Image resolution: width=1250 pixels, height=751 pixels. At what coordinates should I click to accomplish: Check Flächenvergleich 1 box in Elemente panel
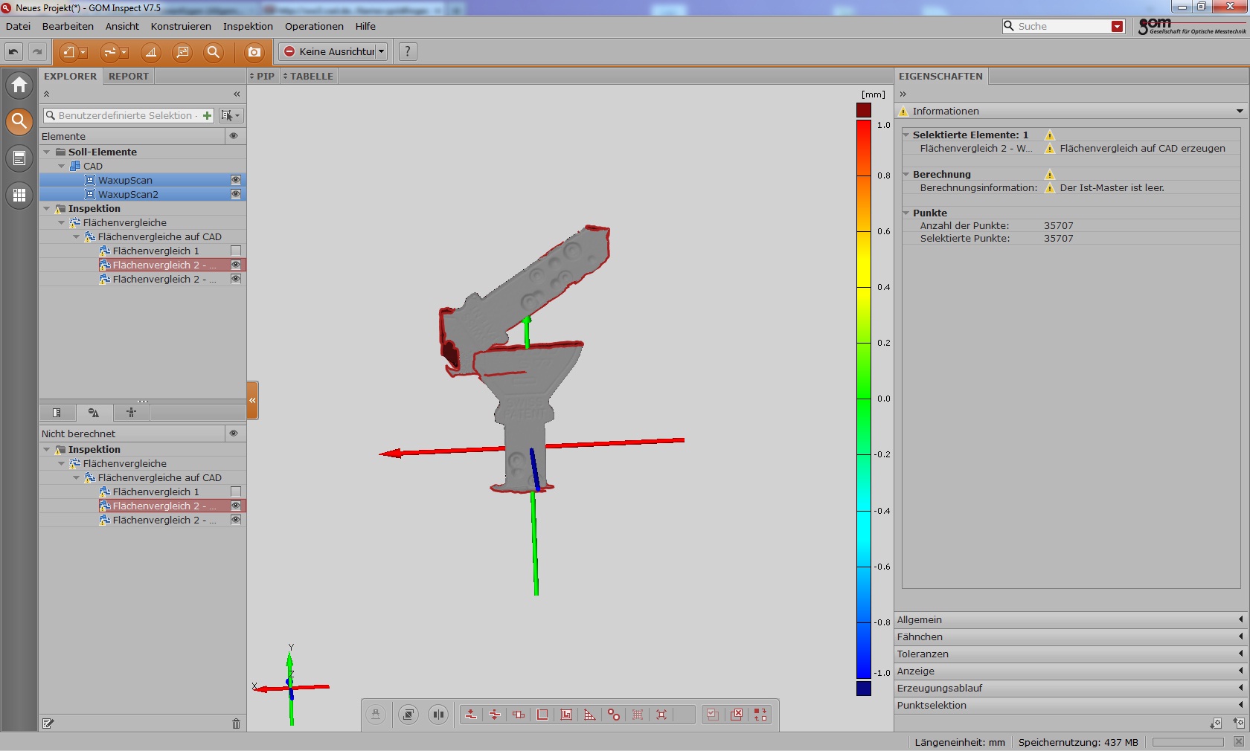[x=236, y=251]
